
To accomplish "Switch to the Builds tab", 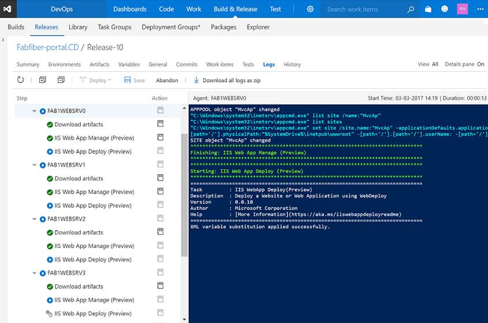I will click(16, 27).
